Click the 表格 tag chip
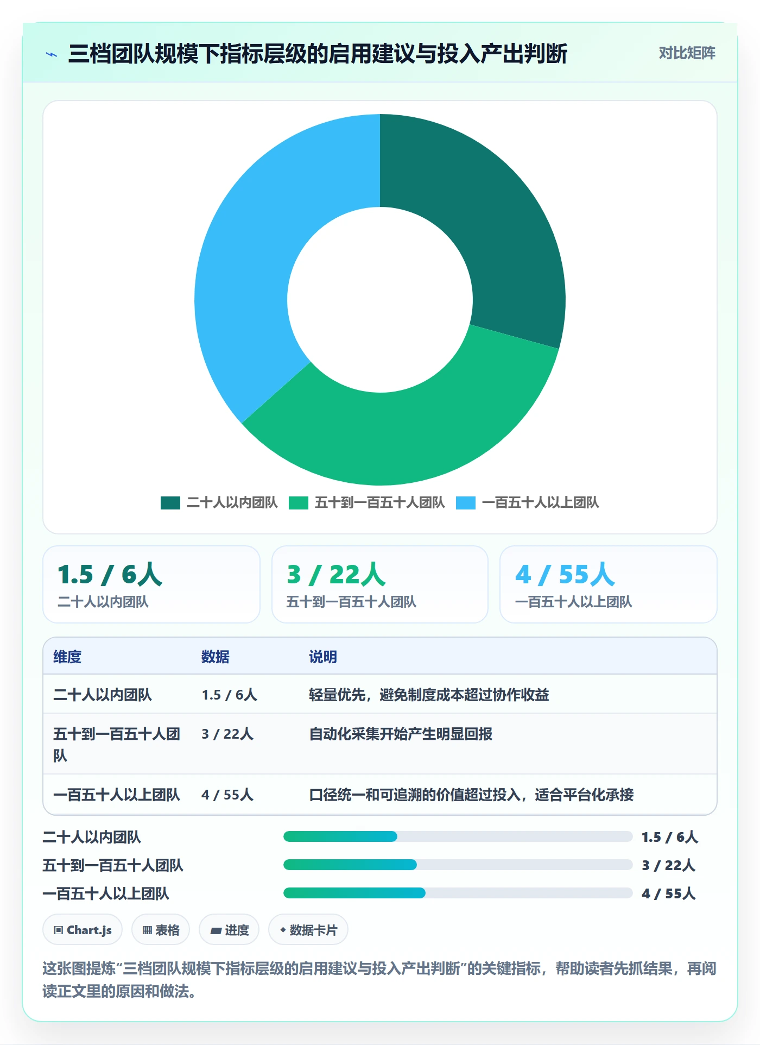This screenshot has width=760, height=1045. pos(161,930)
